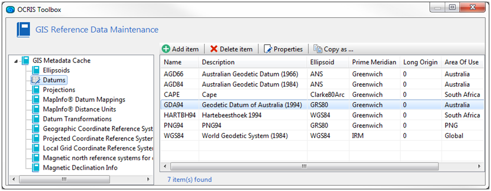Select Datum Transformations tree item
491x191 pixels.
click(77, 119)
